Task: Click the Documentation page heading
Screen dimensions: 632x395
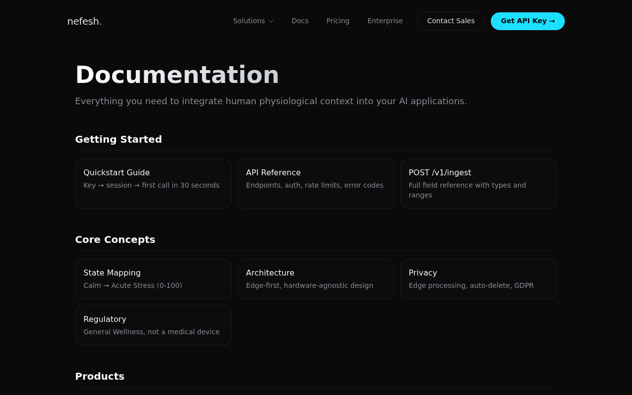Action: (x=177, y=75)
